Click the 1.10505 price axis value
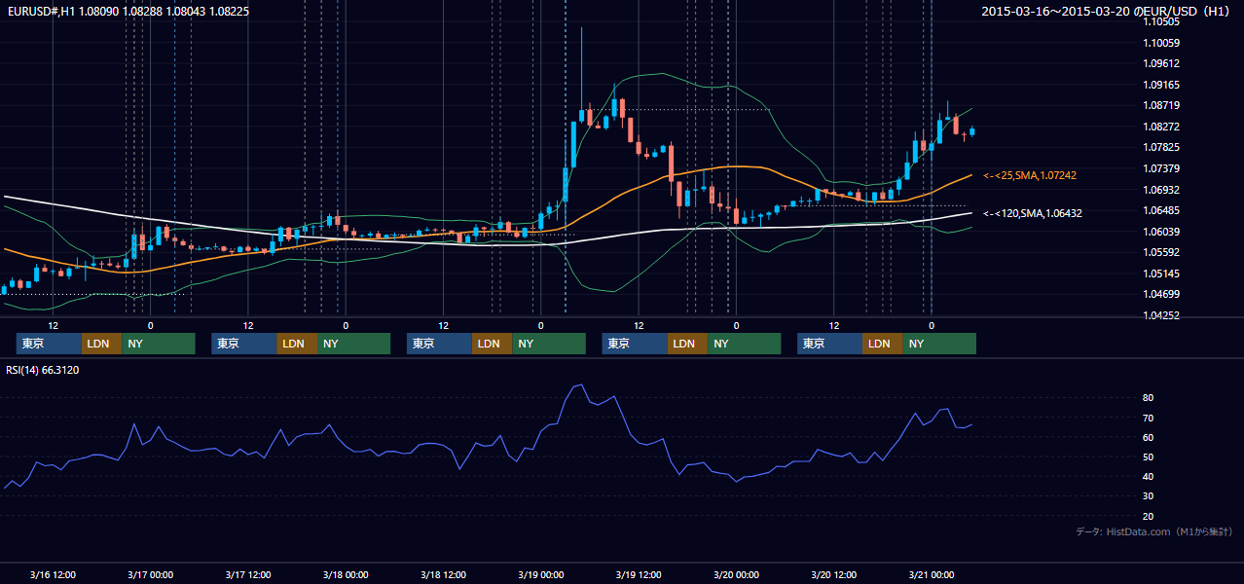 click(x=1162, y=21)
